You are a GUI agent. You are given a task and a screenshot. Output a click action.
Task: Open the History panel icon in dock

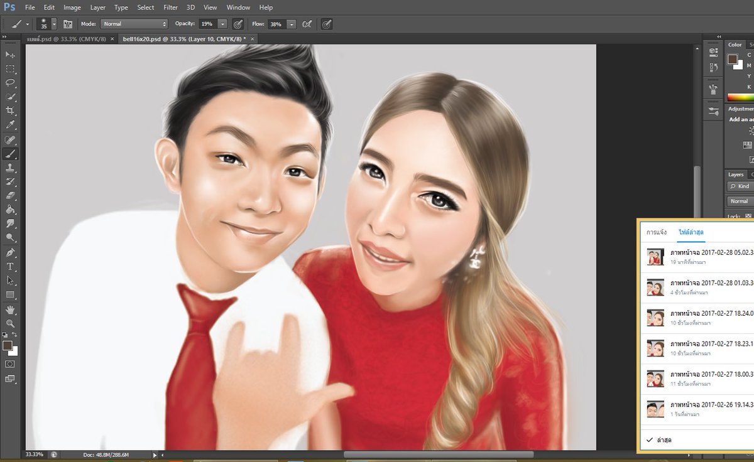click(713, 67)
